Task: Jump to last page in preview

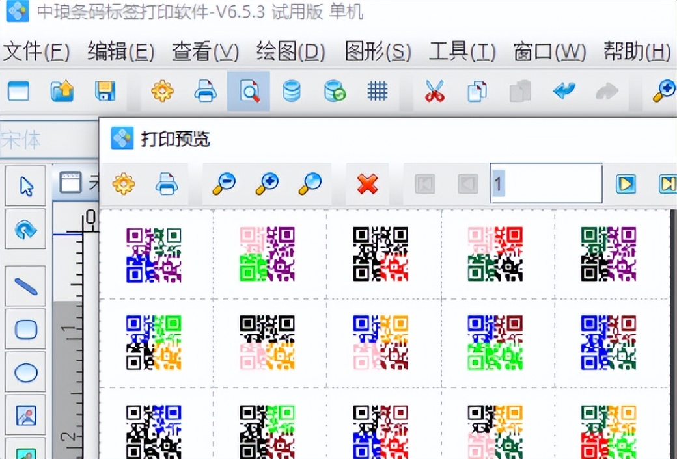Action: 667,184
